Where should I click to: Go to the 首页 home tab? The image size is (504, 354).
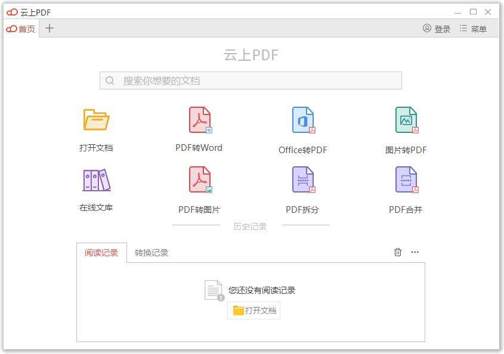click(x=21, y=28)
